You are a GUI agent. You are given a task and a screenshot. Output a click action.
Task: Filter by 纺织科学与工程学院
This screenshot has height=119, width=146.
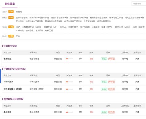pos(34,21)
